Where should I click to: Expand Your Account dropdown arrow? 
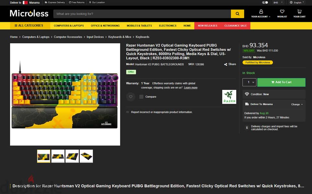point(270,17)
